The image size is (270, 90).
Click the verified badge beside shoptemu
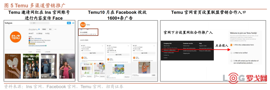click(39, 29)
